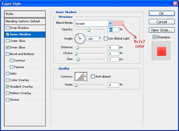Enable the Bevel and Emboss checkbox
This screenshot has height=131, width=179.
pyautogui.click(x=7, y=54)
